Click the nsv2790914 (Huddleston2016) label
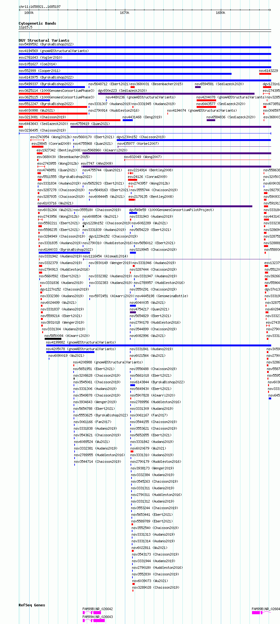The height and width of the screenshot is (624, 280). point(114,110)
